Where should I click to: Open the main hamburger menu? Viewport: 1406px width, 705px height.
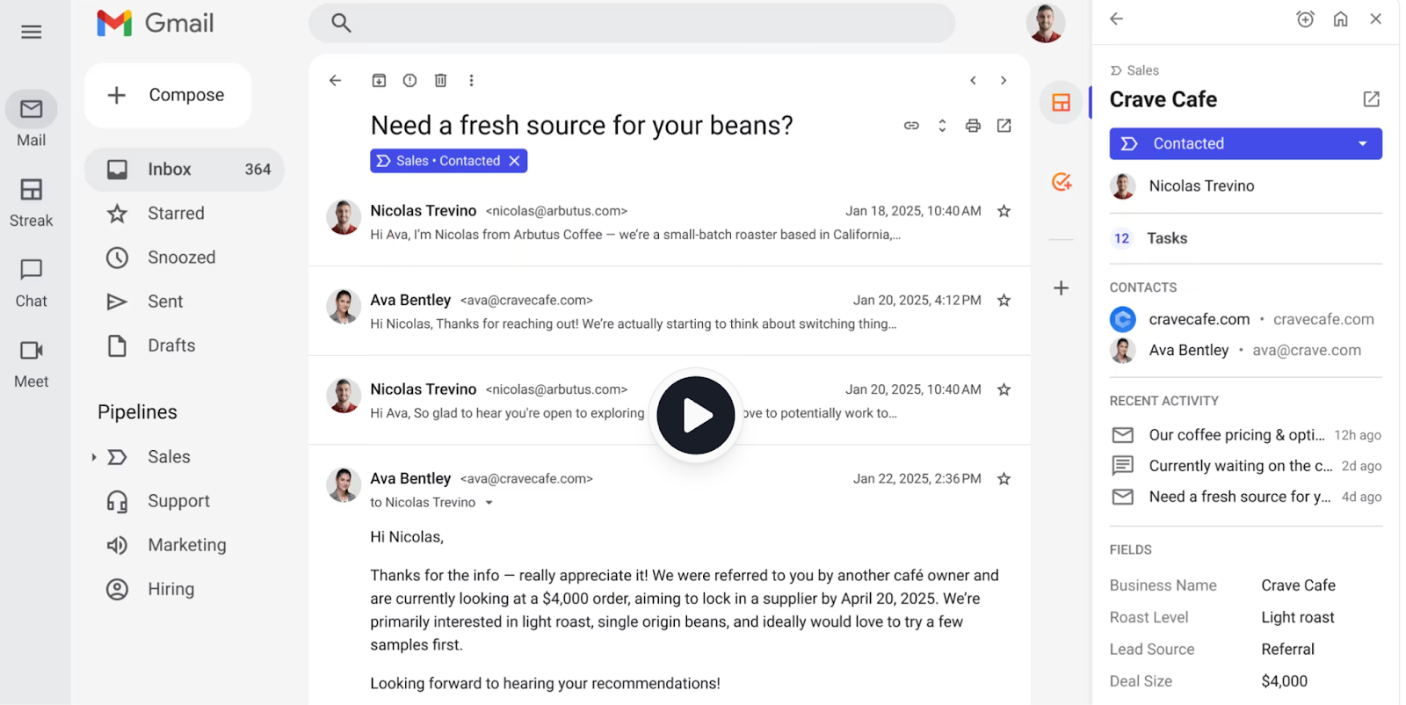coord(32,33)
